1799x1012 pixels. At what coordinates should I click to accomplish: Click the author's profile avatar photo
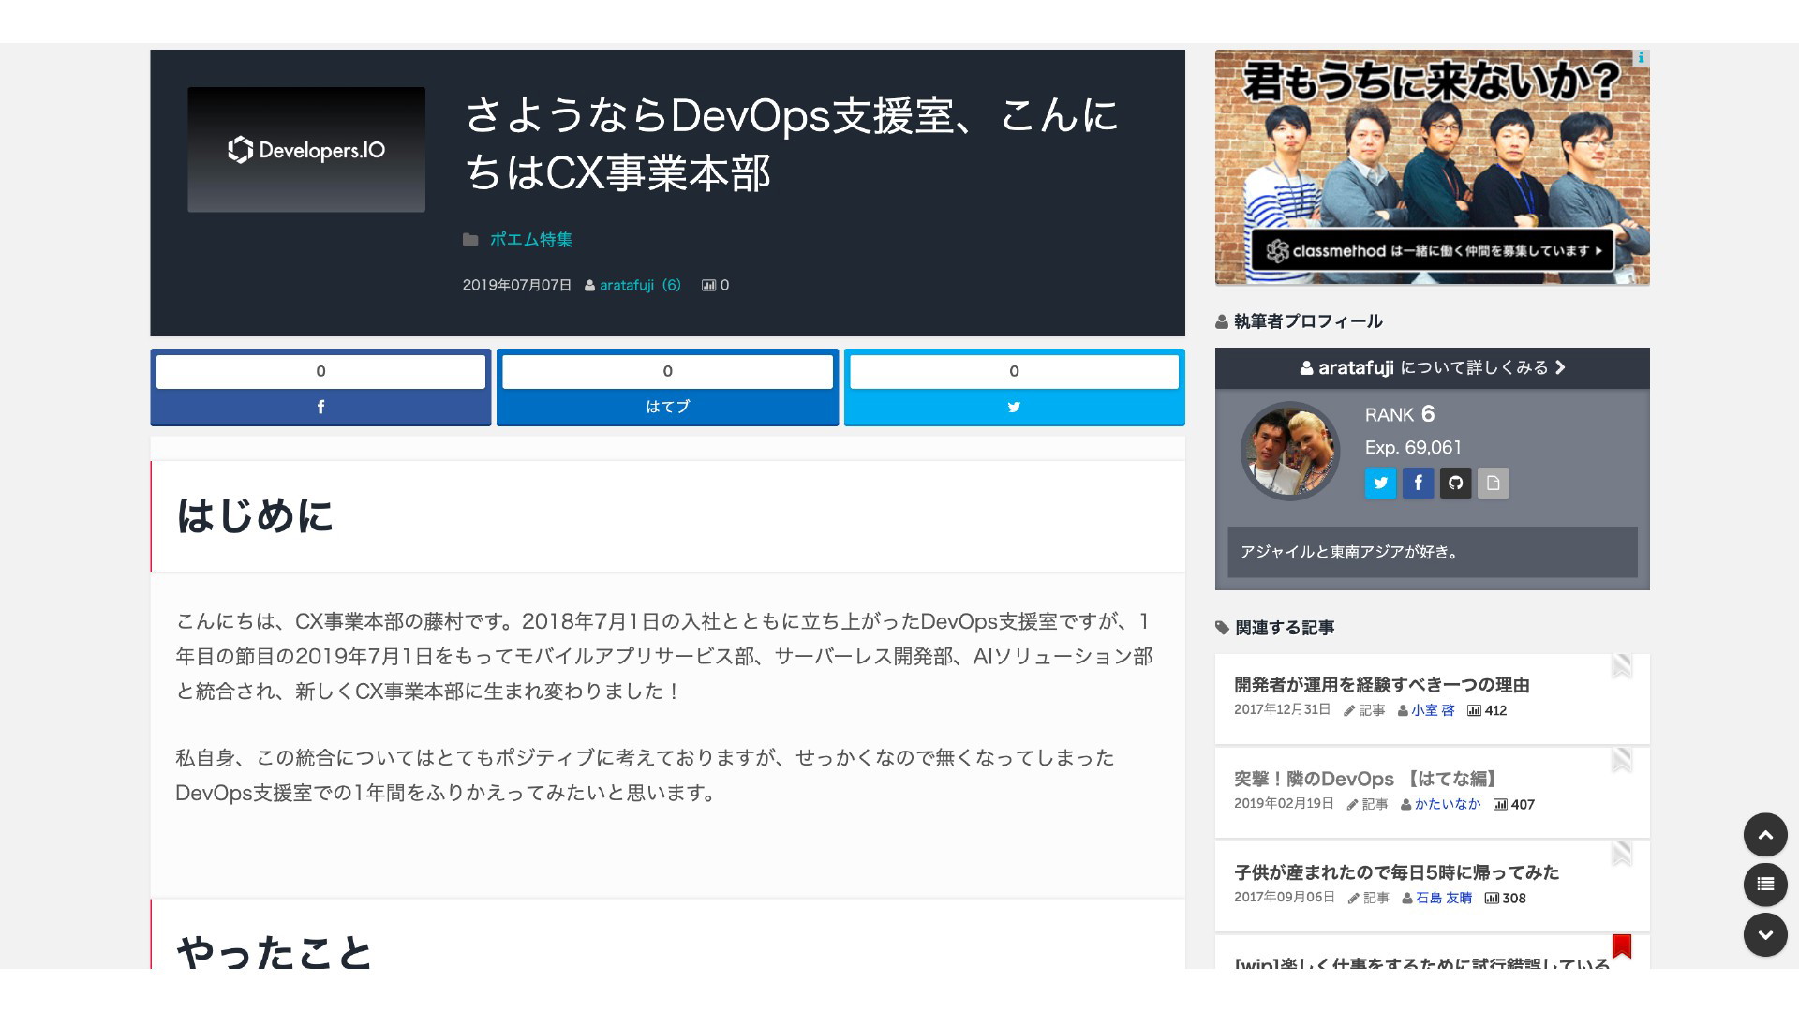pos(1290,451)
